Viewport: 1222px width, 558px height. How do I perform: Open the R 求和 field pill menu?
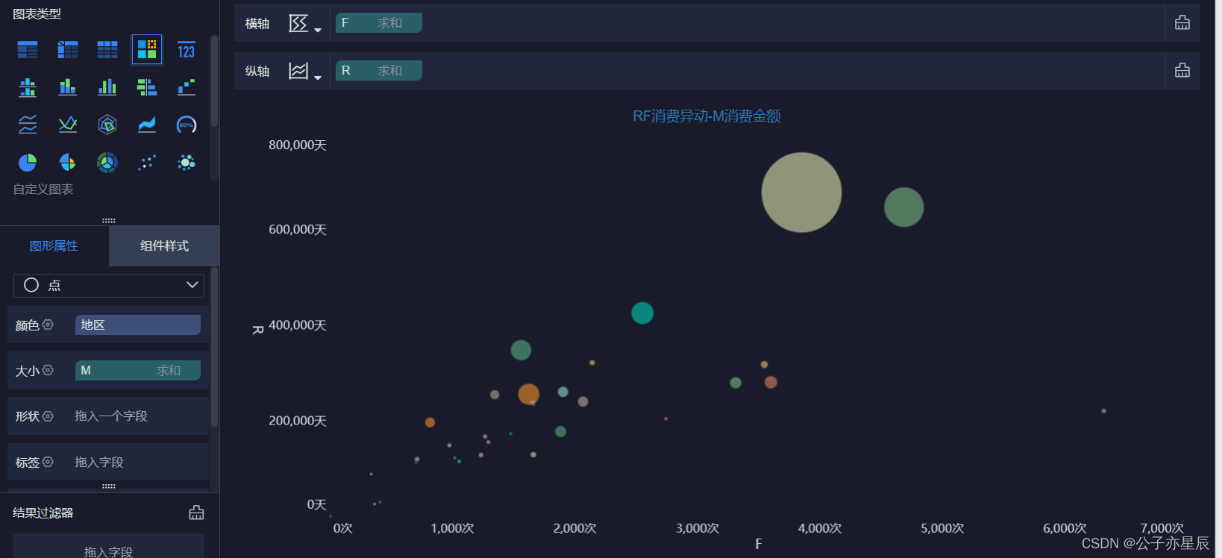[379, 70]
